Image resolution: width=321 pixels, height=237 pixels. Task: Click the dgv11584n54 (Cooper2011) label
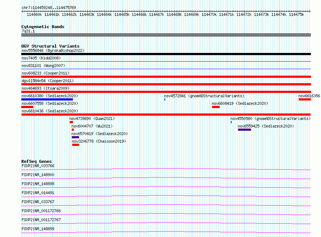(48, 81)
